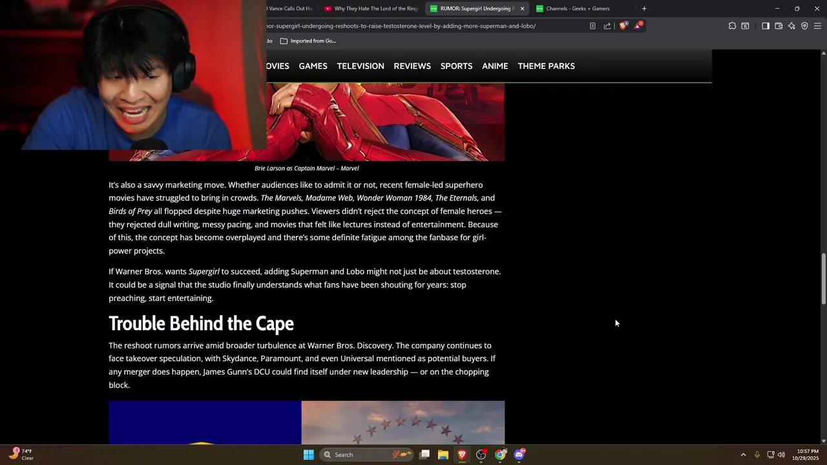Open the ANIME menu item
Screen dimensions: 827x465
point(495,66)
